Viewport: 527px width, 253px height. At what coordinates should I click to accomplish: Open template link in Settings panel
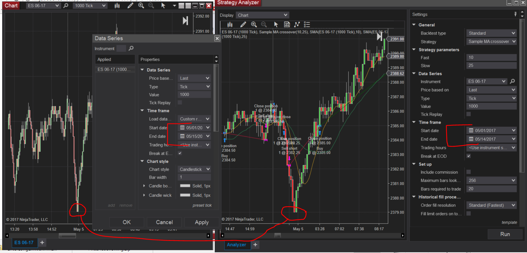click(x=509, y=222)
